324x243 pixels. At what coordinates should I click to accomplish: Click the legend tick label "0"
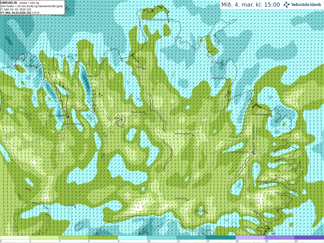(1, 241)
